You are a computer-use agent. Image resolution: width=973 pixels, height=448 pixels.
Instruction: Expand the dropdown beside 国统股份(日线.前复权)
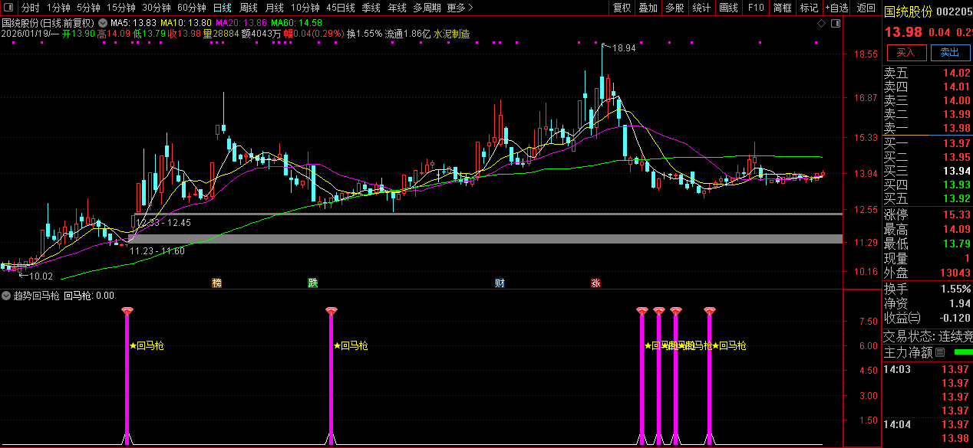coord(103,24)
